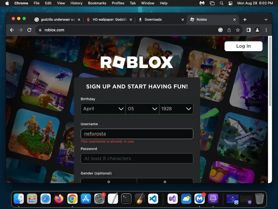Open the File menu
The image size is (278, 209).
pyautogui.click(x=37, y=3)
